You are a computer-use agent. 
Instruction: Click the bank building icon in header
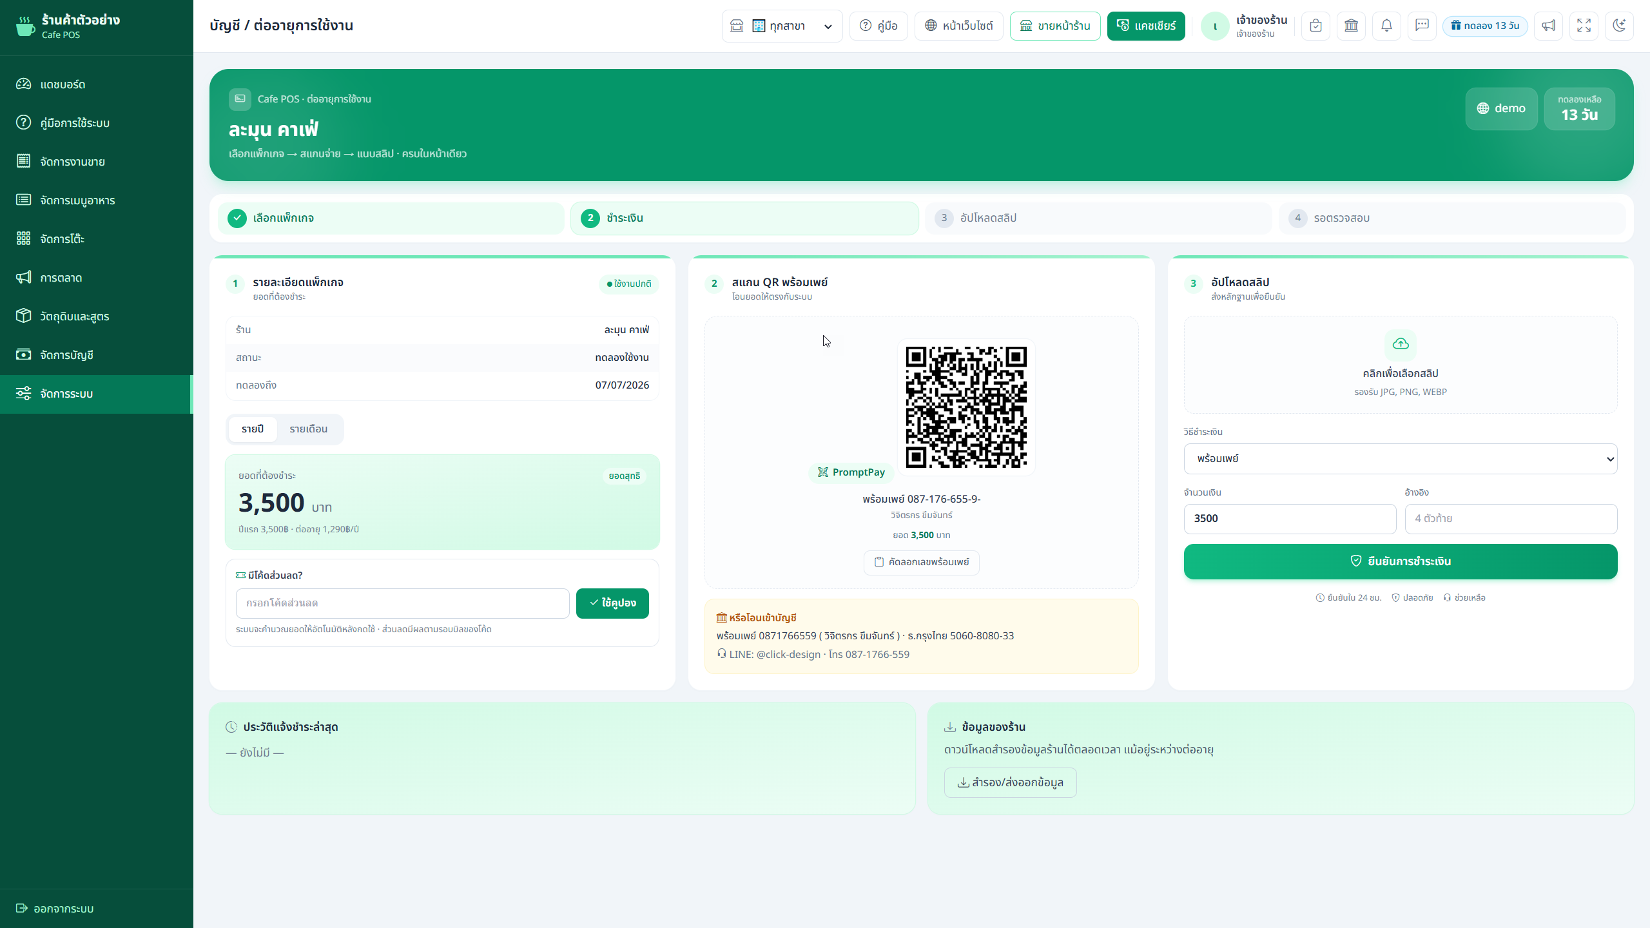tap(1351, 26)
